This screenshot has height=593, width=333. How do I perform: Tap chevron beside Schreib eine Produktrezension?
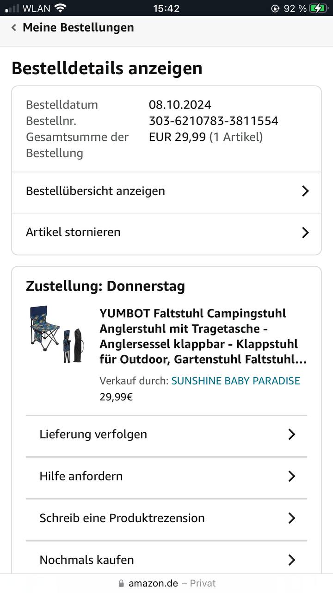(291, 517)
